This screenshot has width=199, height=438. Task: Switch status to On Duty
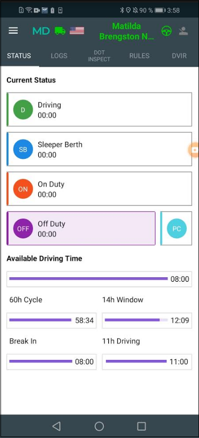coord(99,189)
